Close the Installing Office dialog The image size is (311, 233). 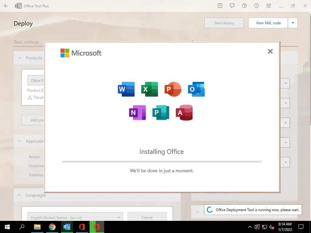coord(270,51)
